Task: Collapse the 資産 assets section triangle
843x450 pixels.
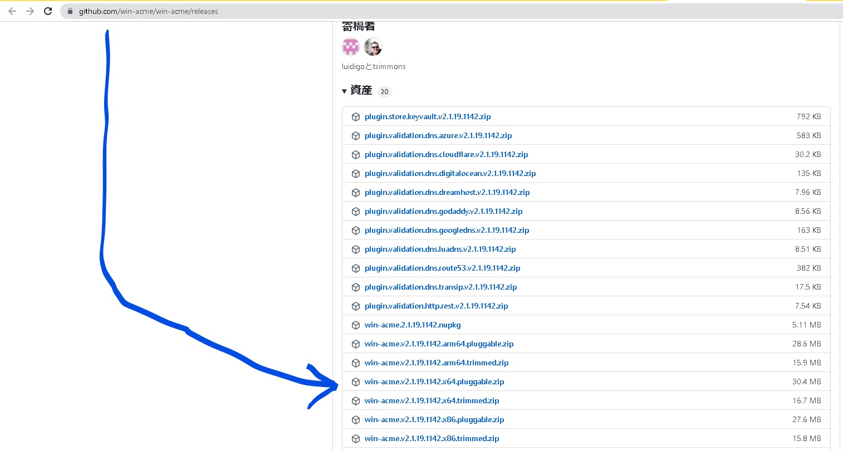Action: (x=345, y=91)
